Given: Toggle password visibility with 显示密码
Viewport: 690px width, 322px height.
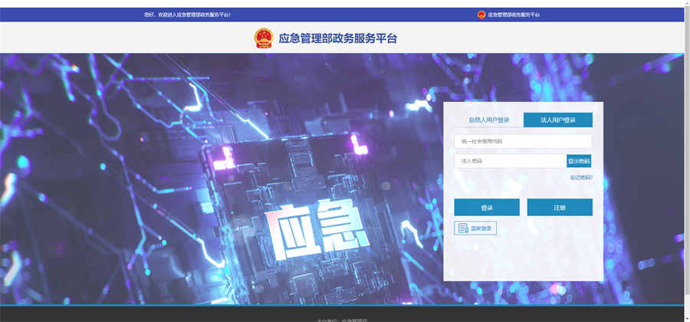Looking at the screenshot, I should (579, 161).
